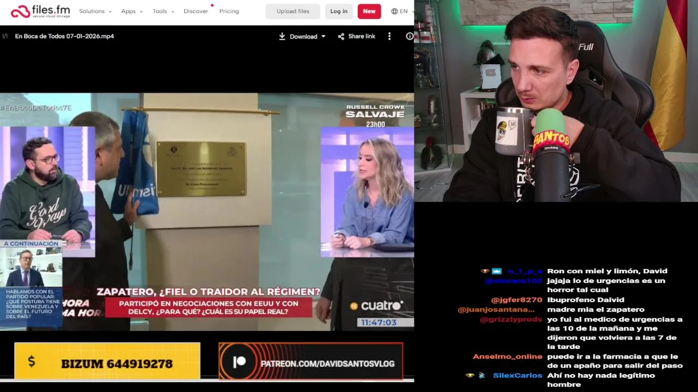Expand the Download options arrow
The height and width of the screenshot is (392, 698).
point(323,36)
